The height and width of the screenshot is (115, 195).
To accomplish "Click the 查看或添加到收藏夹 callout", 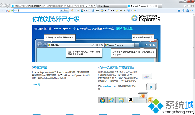I will (x=143, y=38).
